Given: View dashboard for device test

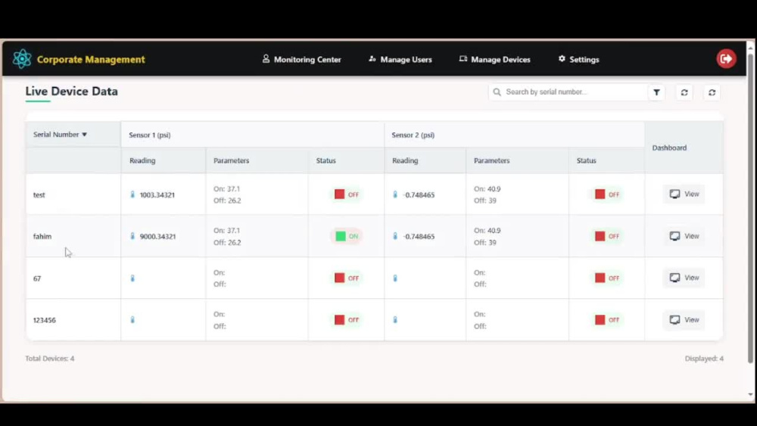Looking at the screenshot, I should [x=684, y=194].
